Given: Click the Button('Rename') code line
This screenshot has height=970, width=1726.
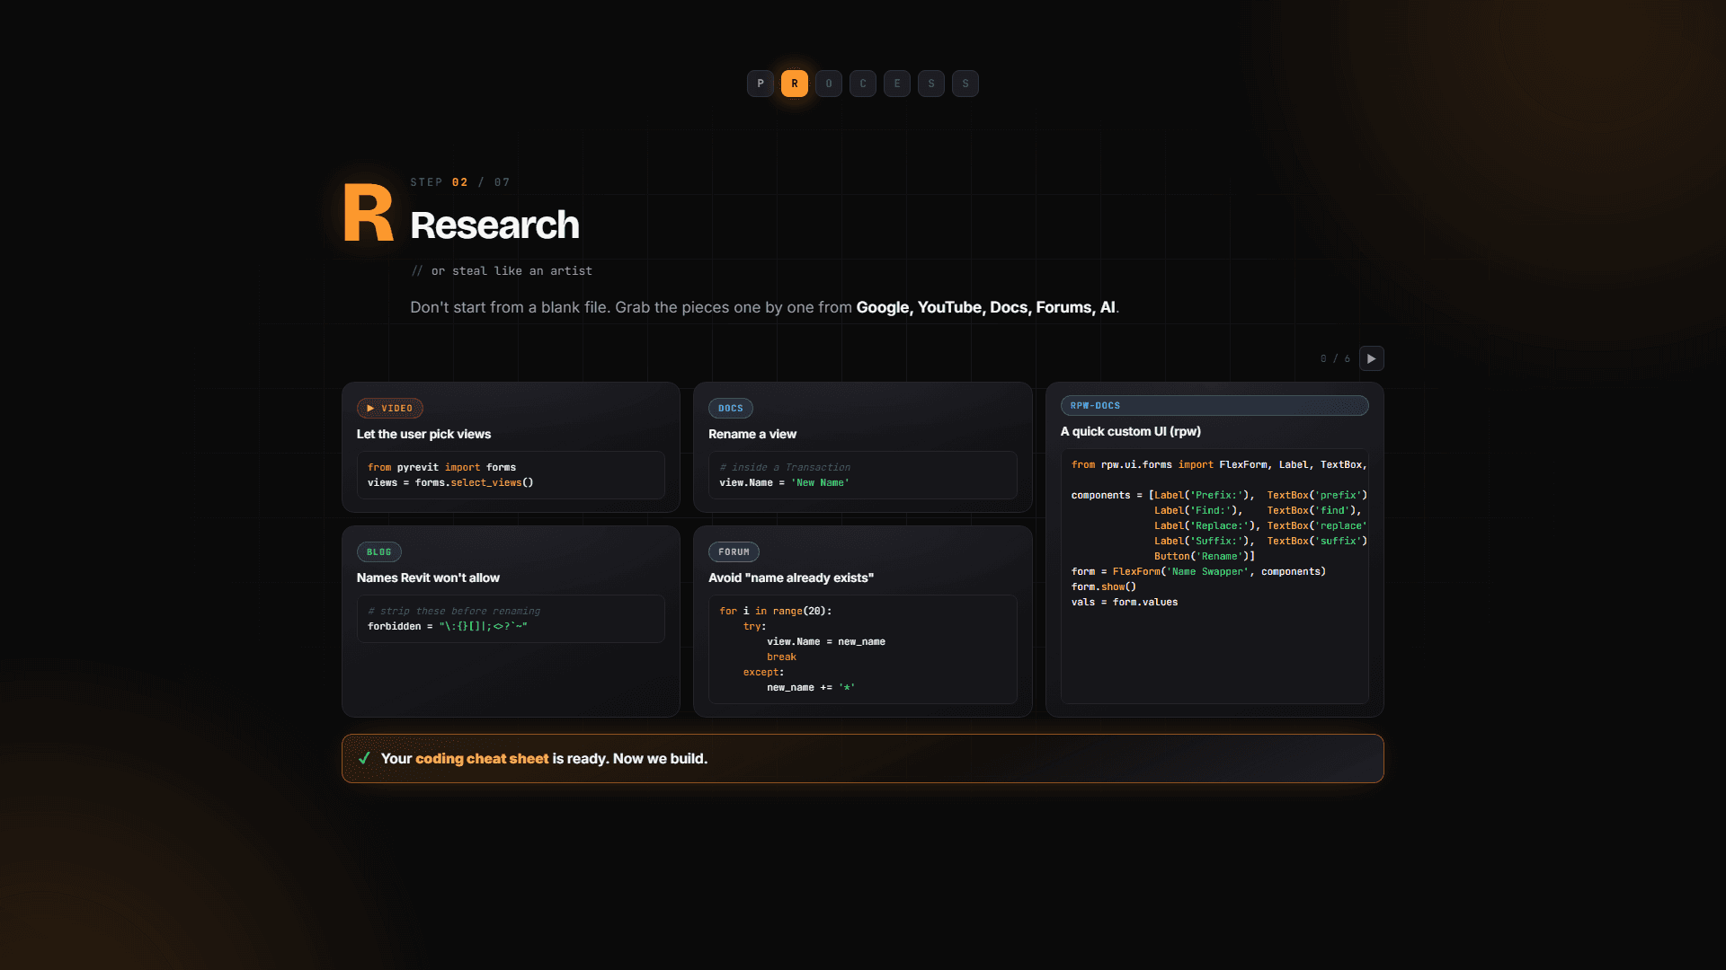Looking at the screenshot, I should (x=1205, y=556).
